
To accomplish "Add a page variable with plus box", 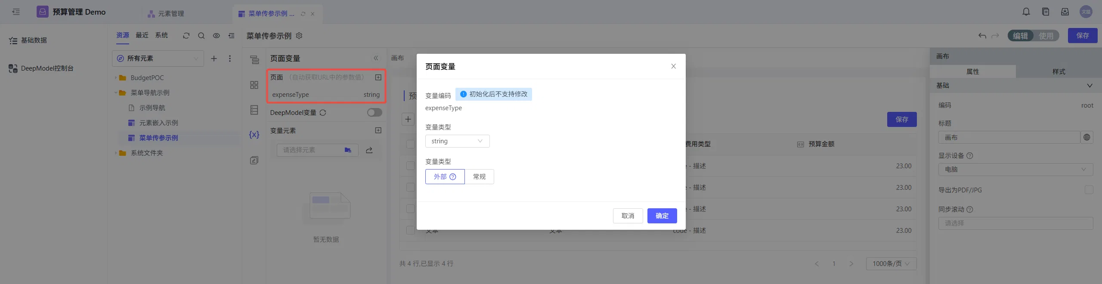I will 378,77.
